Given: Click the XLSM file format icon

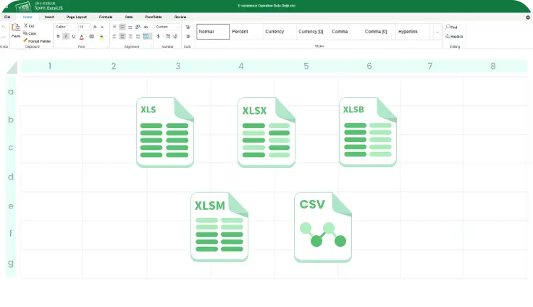Looking at the screenshot, I should (219, 227).
